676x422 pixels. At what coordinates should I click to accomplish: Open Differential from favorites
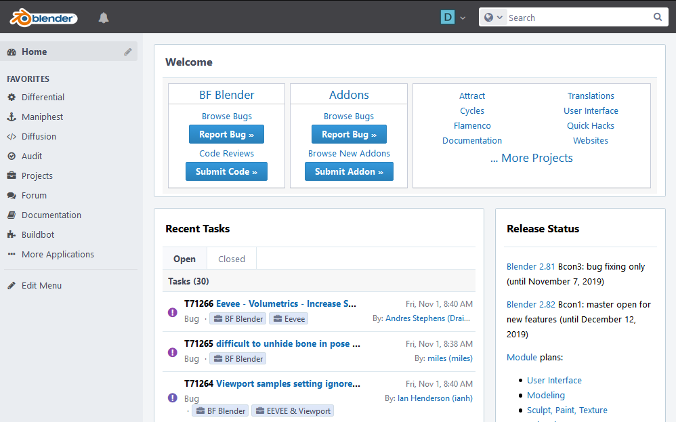(x=43, y=97)
